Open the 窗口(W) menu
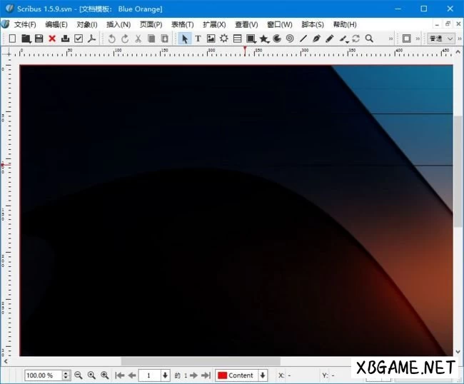The width and height of the screenshot is (464, 384). (x=280, y=24)
